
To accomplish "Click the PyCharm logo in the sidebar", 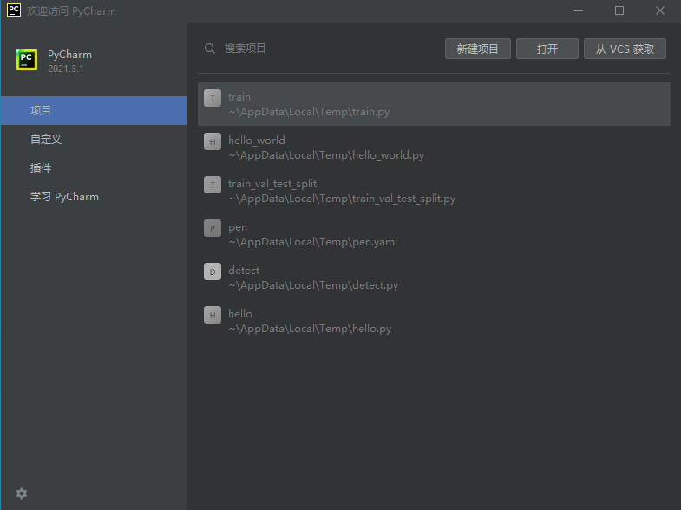I will pos(27,60).
